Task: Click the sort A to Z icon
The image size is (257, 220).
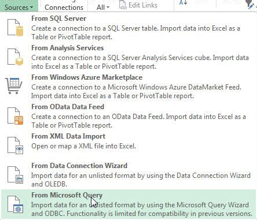Action: coord(183,3)
